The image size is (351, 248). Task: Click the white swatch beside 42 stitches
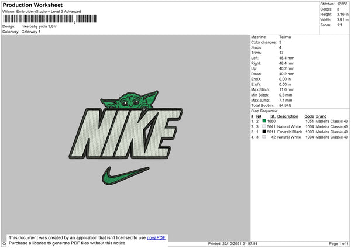pos(264,137)
